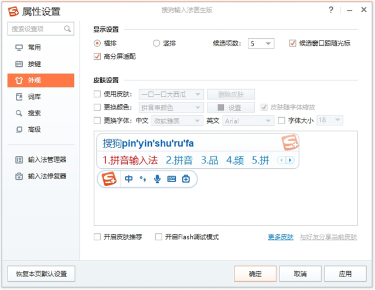The width and height of the screenshot is (375, 290).
Task: Click candidate 4.频 in preview
Action: (235, 160)
